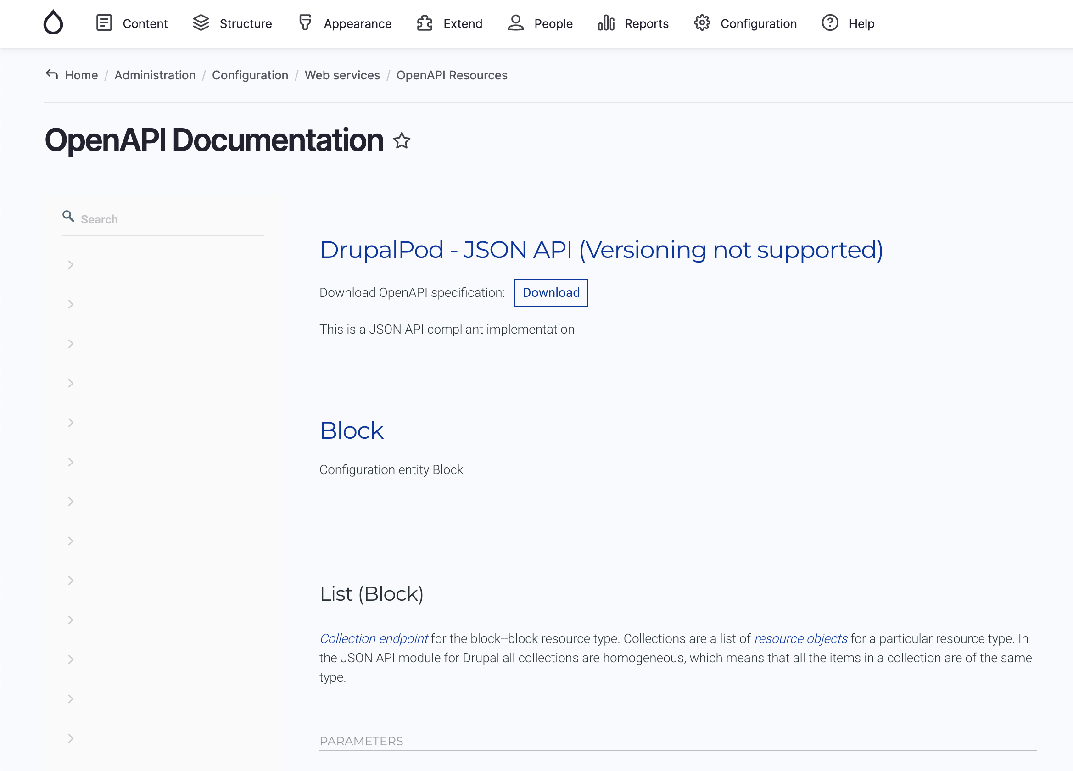Go to Administration breadcrumb
This screenshot has width=1073, height=771.
click(155, 75)
